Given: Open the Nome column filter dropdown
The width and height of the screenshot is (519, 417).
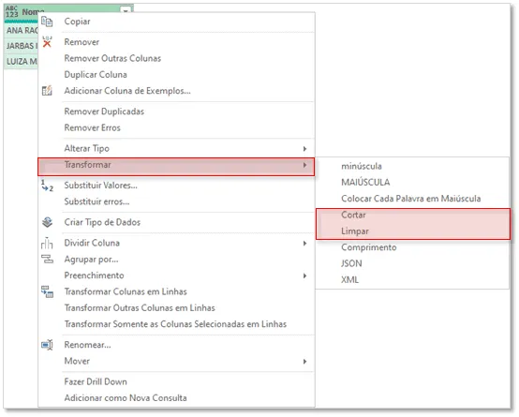Looking at the screenshot, I should (x=126, y=11).
